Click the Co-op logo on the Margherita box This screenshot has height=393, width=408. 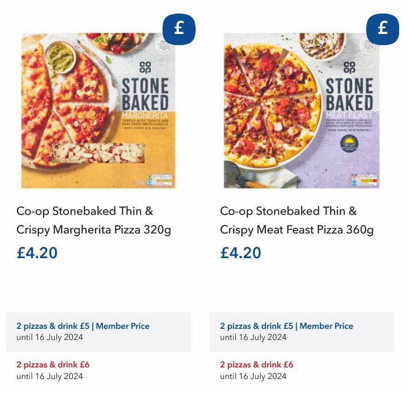pyautogui.click(x=146, y=67)
